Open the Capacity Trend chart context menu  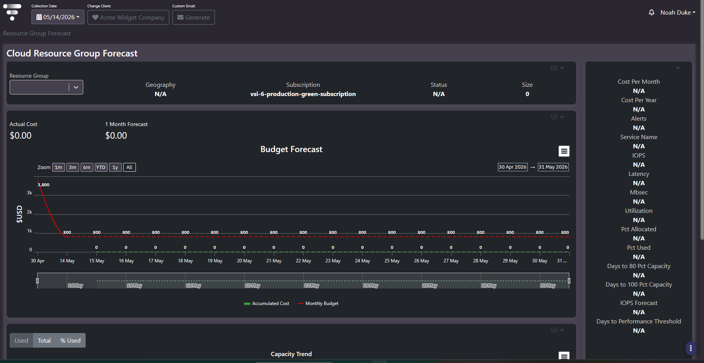point(564,356)
